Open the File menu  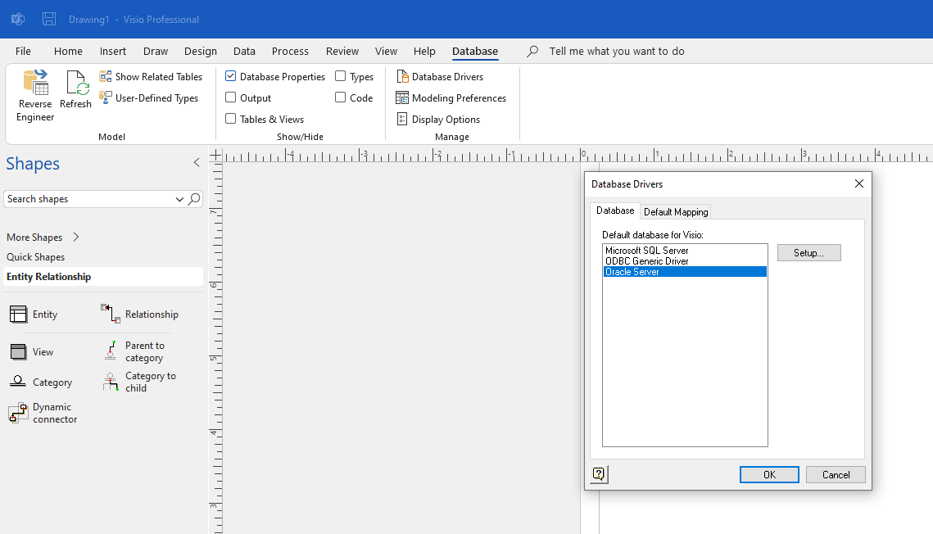coord(23,51)
